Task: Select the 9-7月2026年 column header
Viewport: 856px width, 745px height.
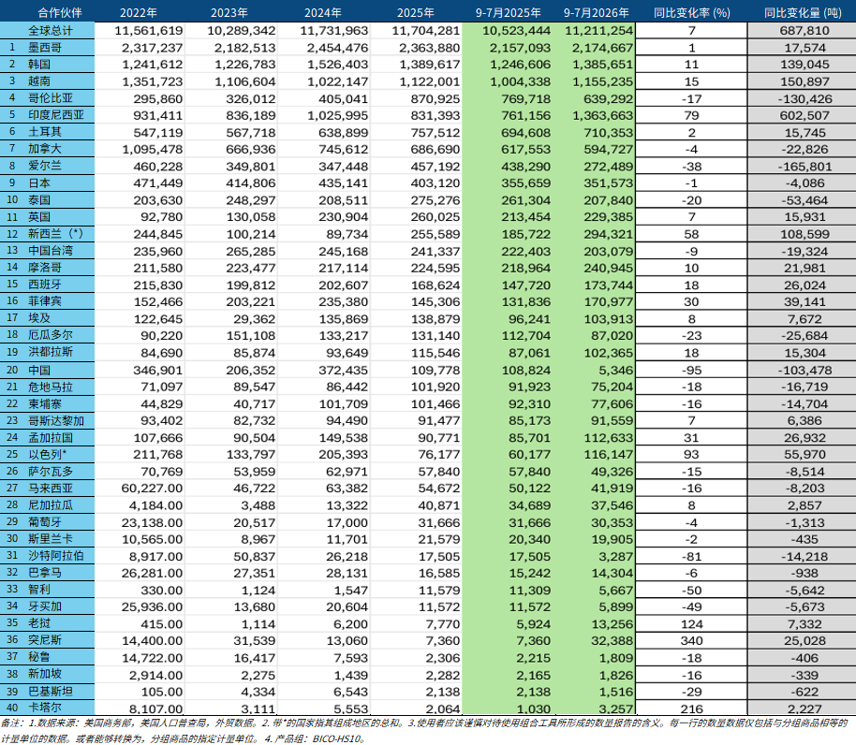Action: tap(597, 12)
